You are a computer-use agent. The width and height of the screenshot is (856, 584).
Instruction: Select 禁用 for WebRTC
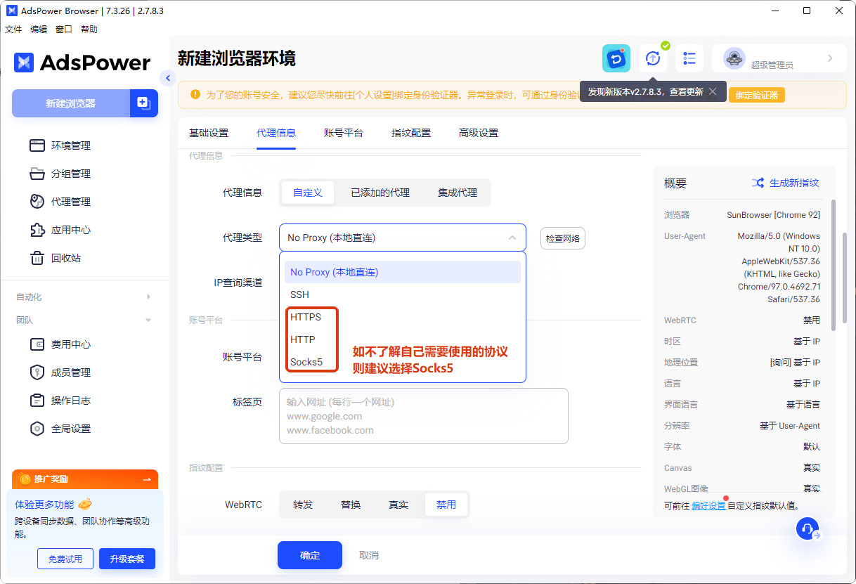[446, 505]
